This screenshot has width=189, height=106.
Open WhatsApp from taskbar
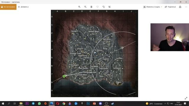[x=39, y=103]
